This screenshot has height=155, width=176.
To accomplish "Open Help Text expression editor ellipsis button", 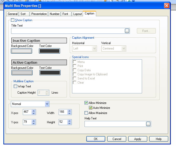I will 148,124.
